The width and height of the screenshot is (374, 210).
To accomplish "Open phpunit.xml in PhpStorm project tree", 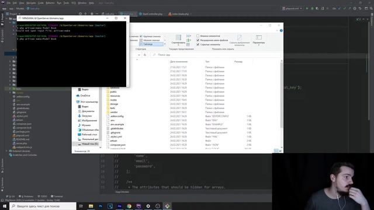I will pyautogui.click(x=20, y=135).
